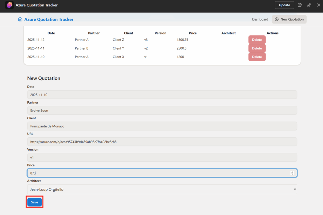The image size is (323, 215).
Task: Expand the Architect dropdown
Action: 162,189
